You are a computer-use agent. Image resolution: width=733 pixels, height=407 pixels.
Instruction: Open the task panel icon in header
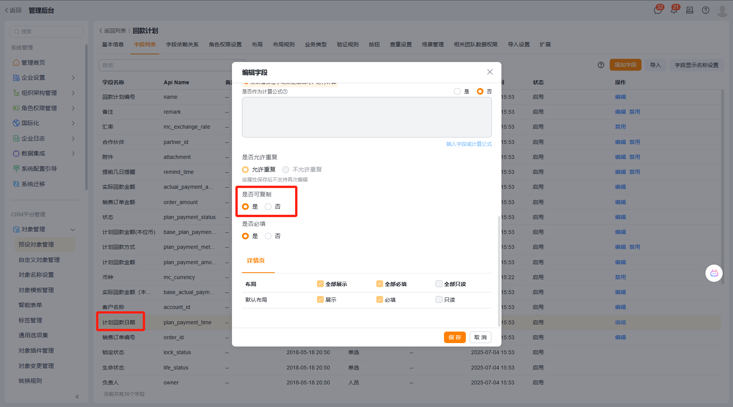pyautogui.click(x=690, y=10)
